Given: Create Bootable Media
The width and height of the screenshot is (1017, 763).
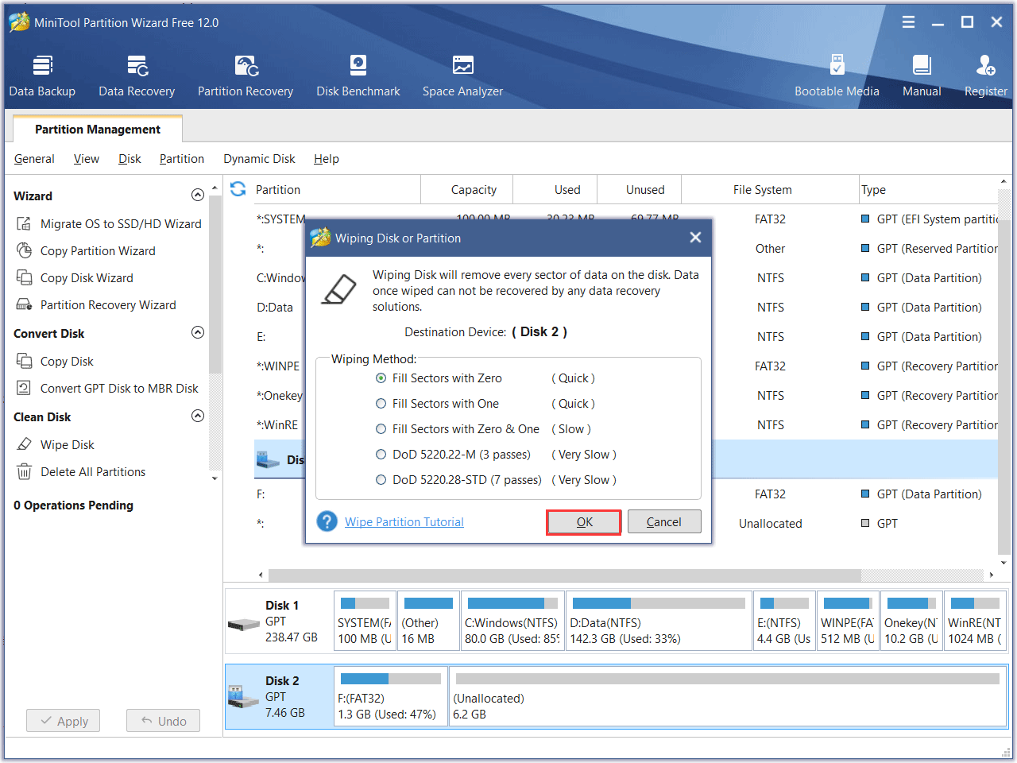Looking at the screenshot, I should pos(837,76).
